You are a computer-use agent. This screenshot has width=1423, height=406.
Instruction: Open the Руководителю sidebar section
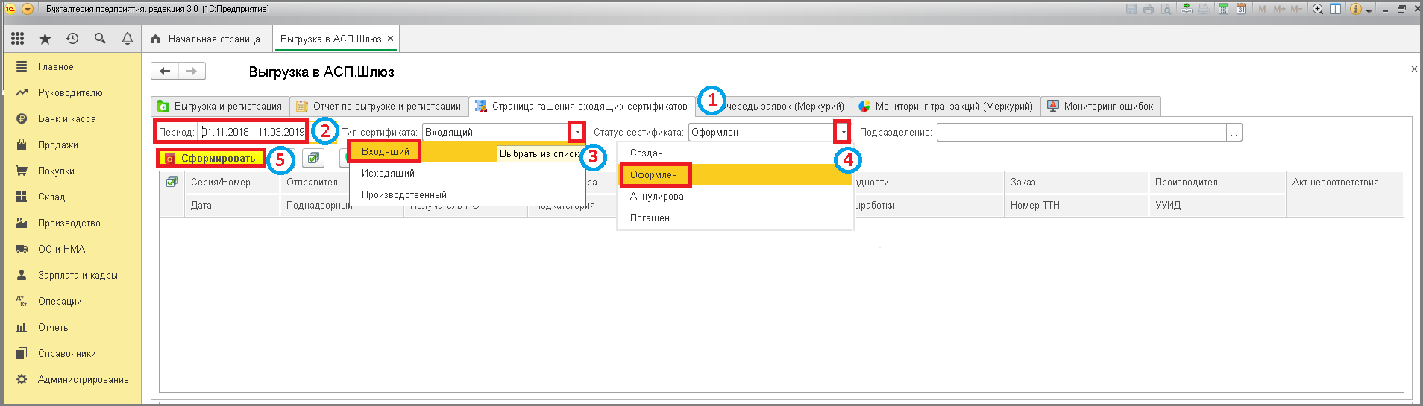(72, 92)
